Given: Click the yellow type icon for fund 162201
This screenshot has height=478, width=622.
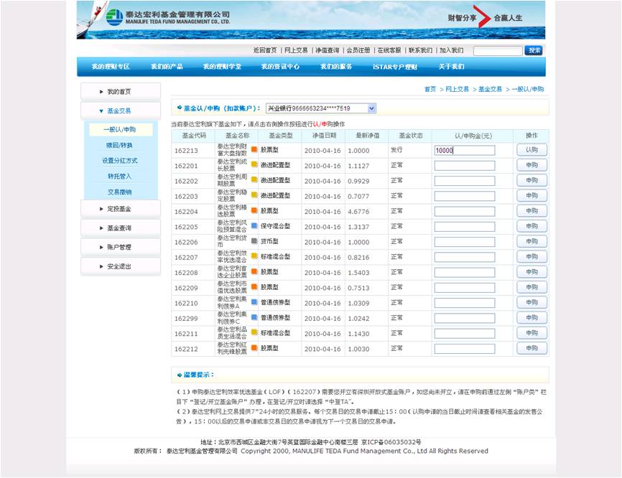Looking at the screenshot, I should [254, 164].
